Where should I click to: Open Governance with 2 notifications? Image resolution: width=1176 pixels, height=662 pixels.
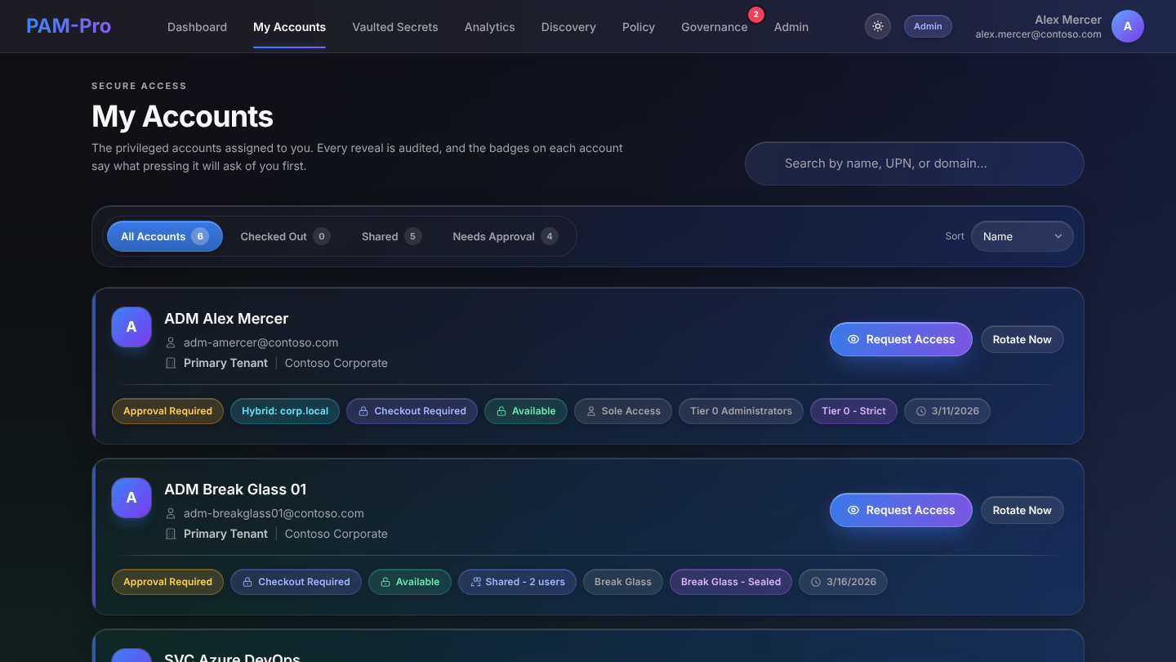[x=715, y=27]
